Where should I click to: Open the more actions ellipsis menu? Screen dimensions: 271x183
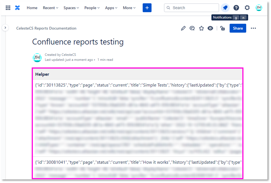coord(253,28)
